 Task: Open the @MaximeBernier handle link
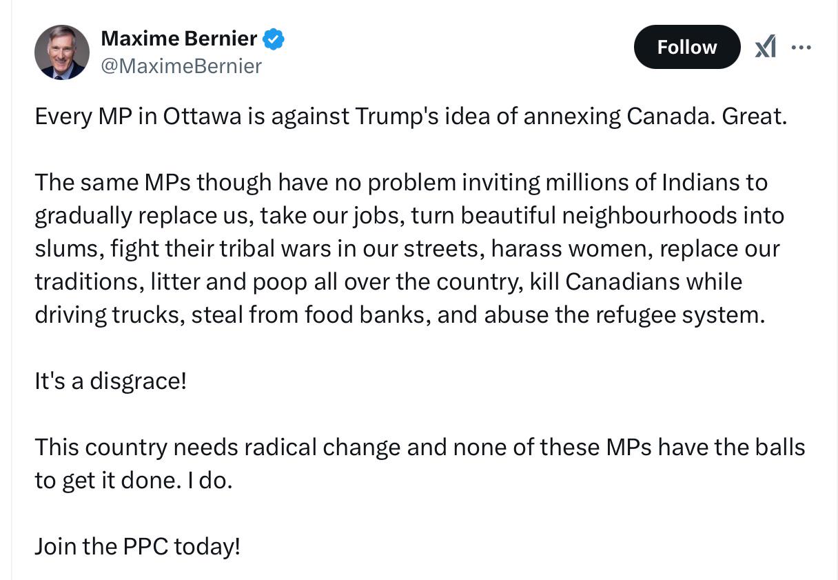(181, 66)
